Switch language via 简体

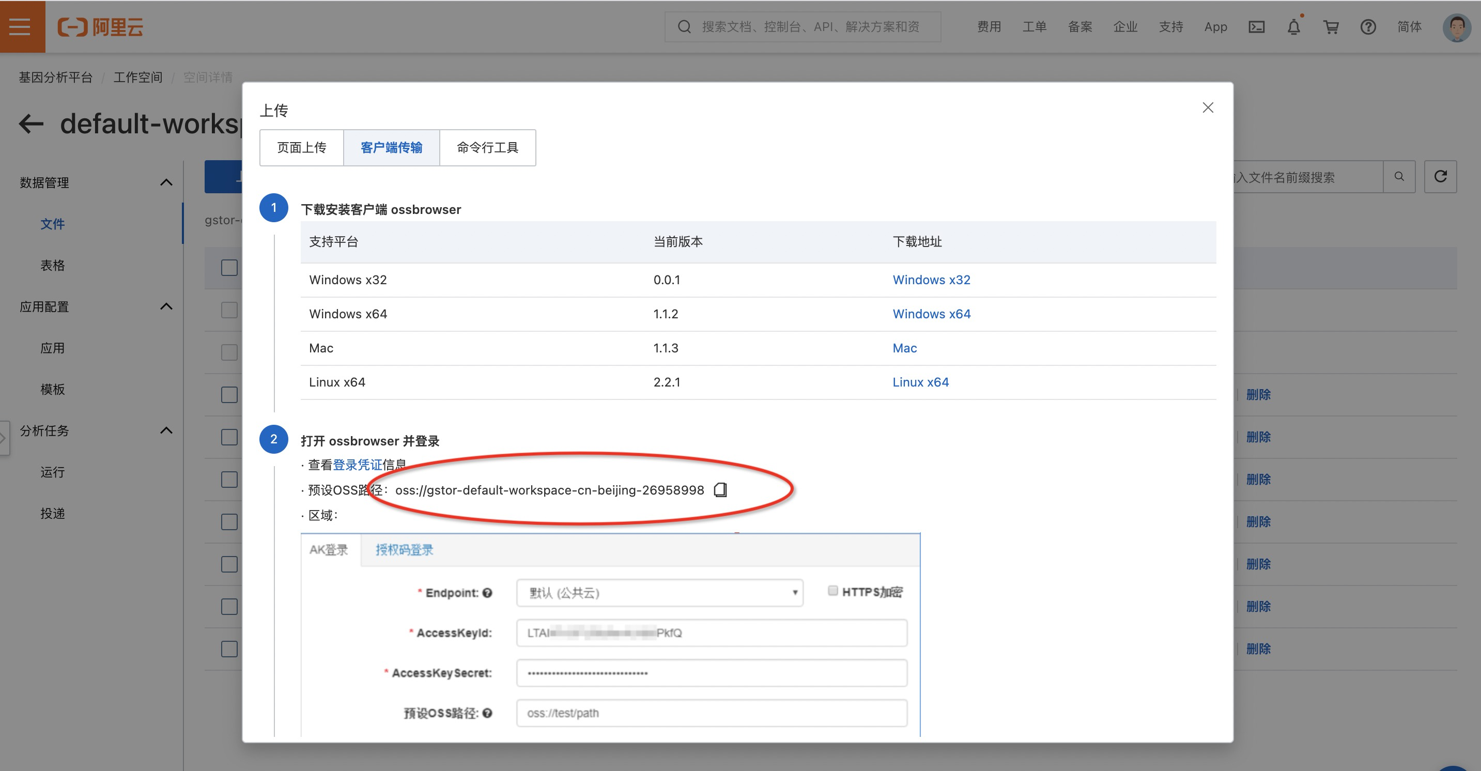[1409, 27]
